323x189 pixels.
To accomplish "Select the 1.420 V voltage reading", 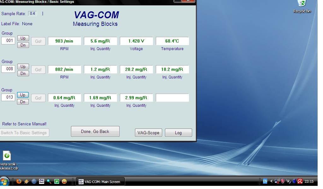I will (136, 41).
